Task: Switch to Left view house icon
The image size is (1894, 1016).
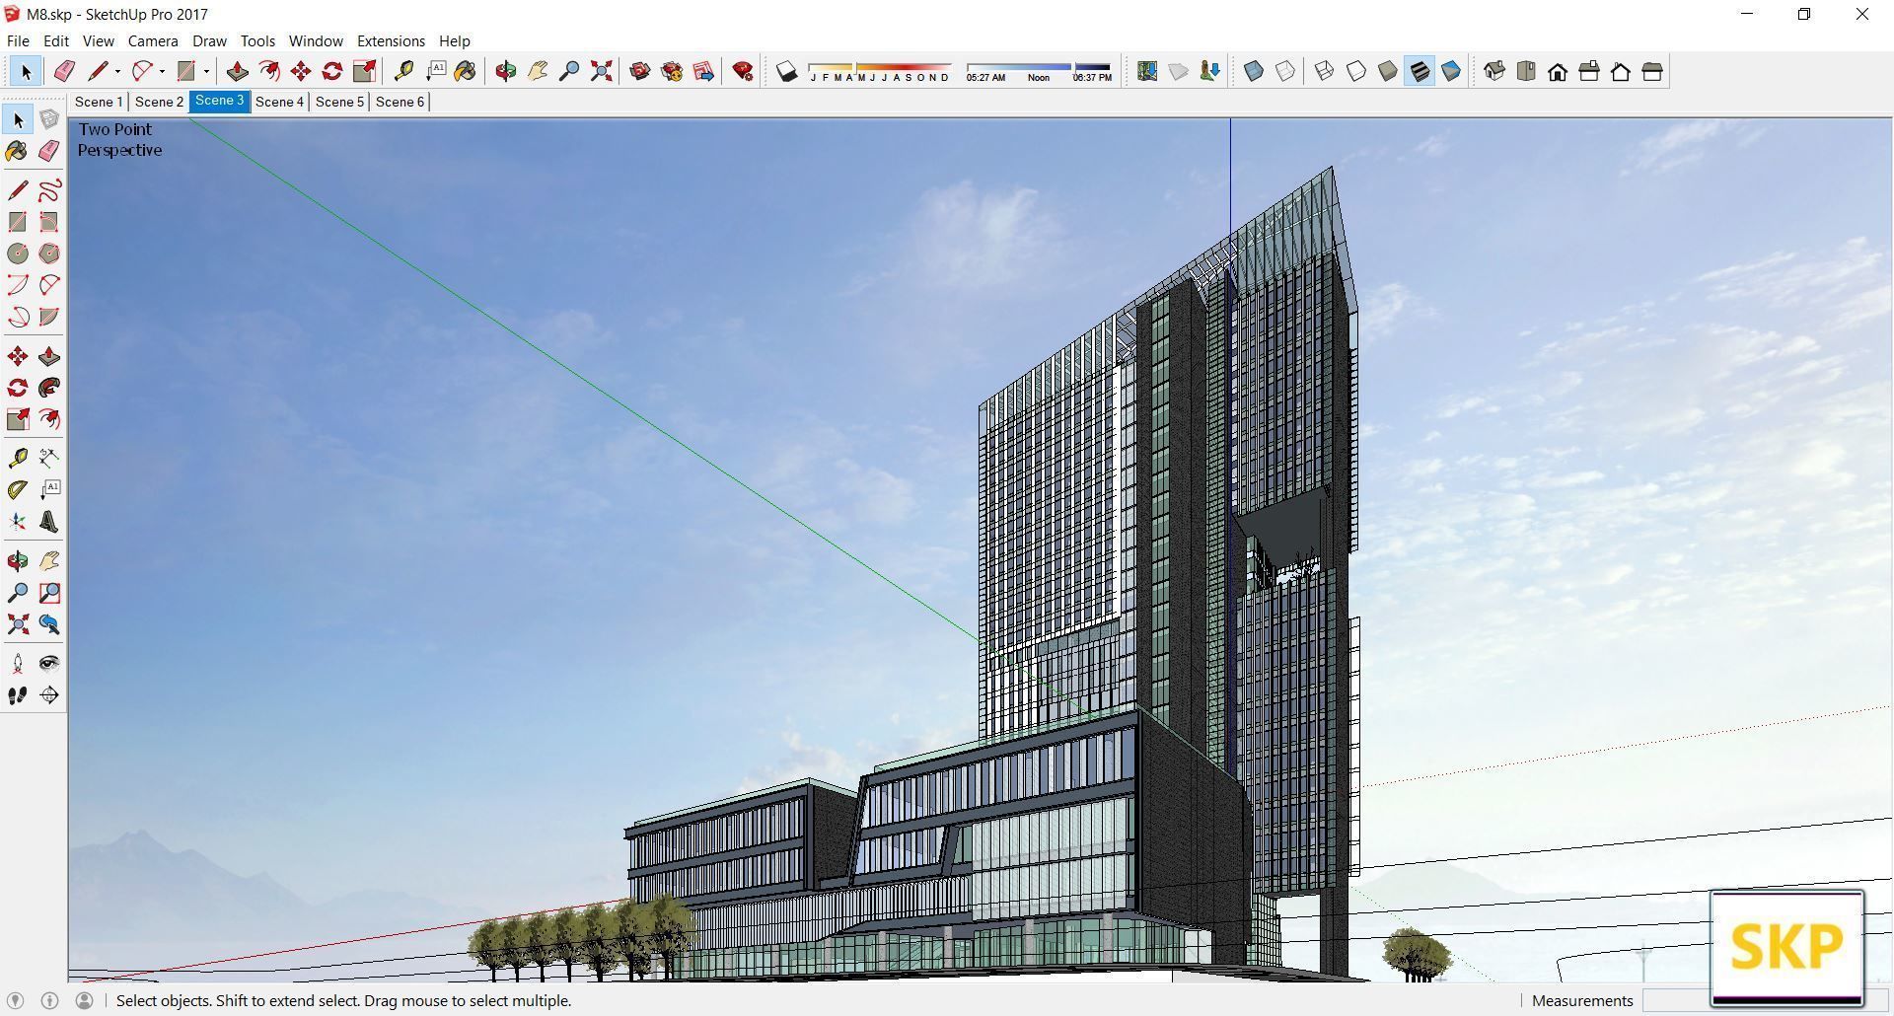Action: coord(1652,71)
